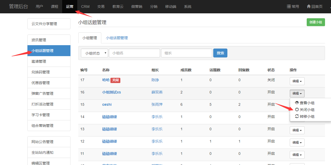This screenshot has width=331, height=165.
Task: Focus the 小组名 search field
Action: (x=134, y=53)
